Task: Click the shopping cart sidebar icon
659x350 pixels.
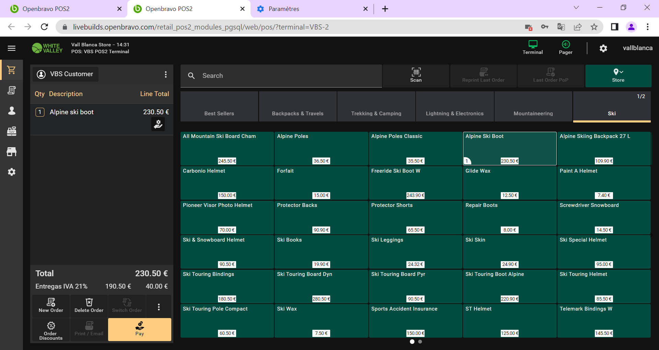Action: (12, 70)
